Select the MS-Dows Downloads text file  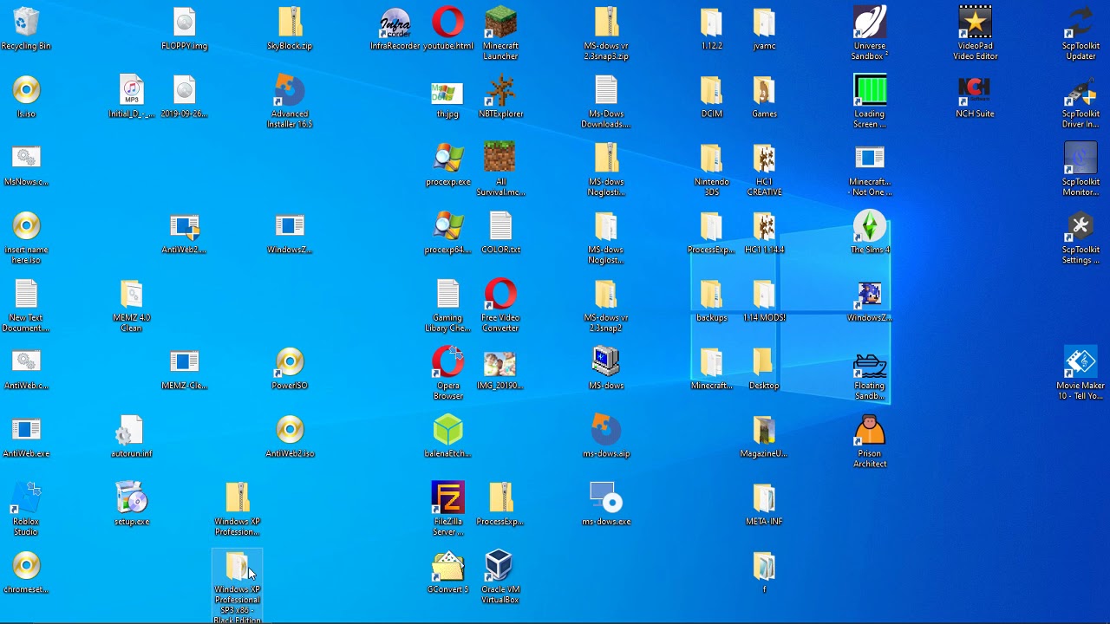point(606,90)
